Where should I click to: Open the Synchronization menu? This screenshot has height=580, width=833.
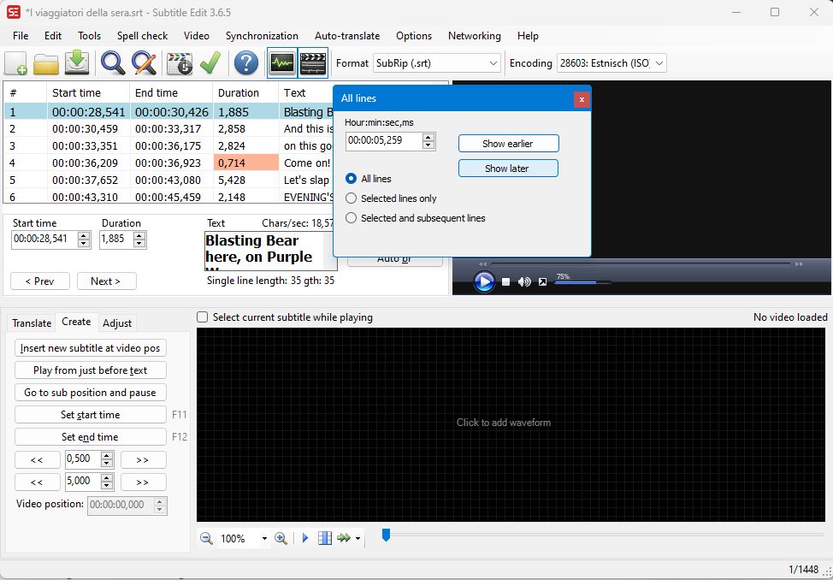262,36
